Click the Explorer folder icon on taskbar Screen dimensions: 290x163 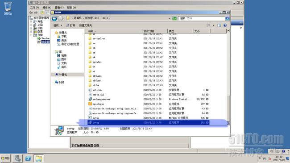coord(39,159)
